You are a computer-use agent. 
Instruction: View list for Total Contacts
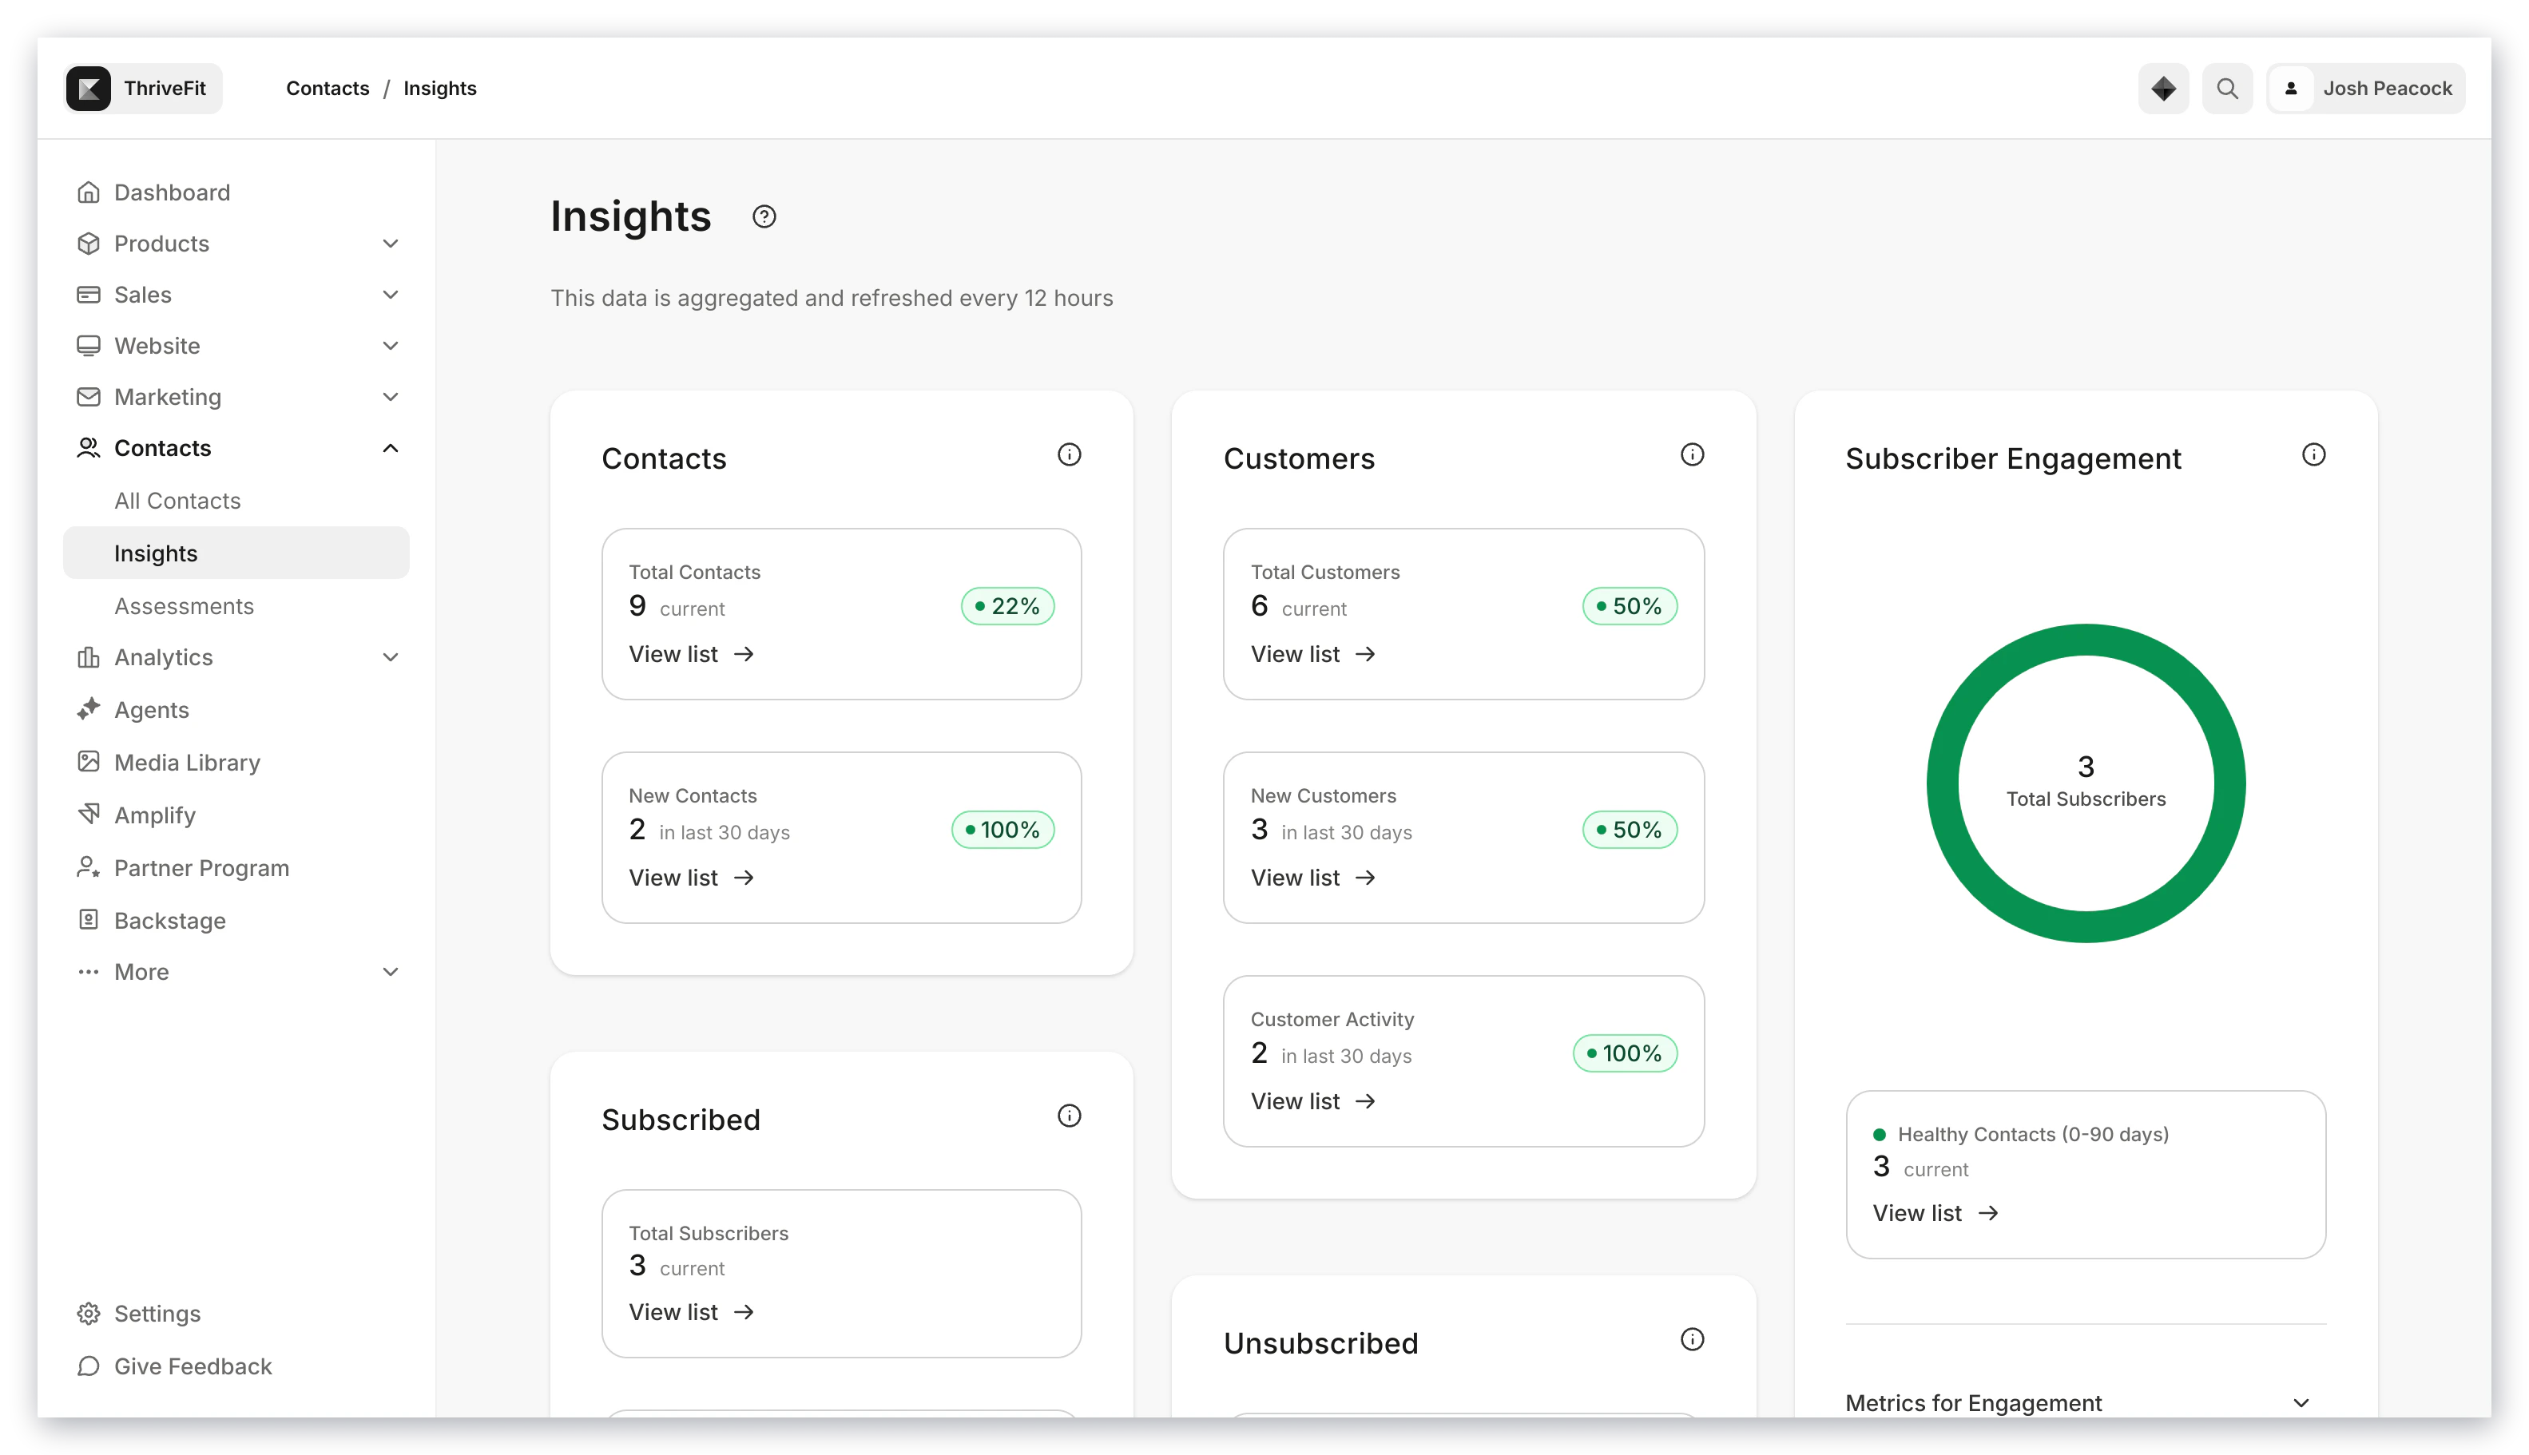(x=691, y=653)
